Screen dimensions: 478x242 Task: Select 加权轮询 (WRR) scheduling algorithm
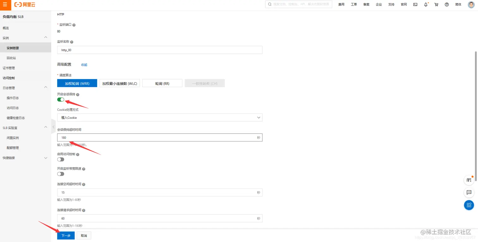[x=77, y=83]
